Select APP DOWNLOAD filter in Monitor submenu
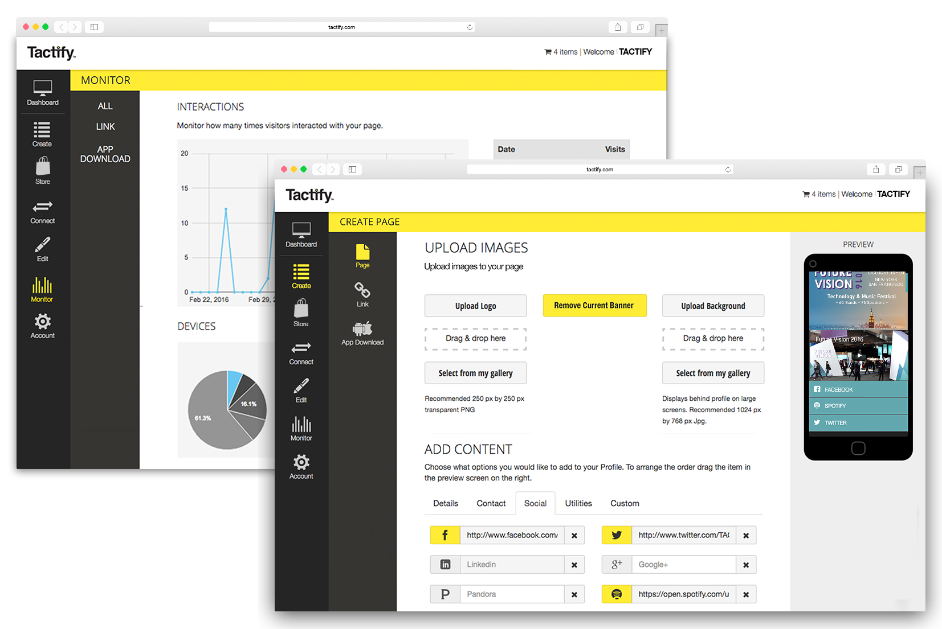This screenshot has width=942, height=629. click(105, 154)
